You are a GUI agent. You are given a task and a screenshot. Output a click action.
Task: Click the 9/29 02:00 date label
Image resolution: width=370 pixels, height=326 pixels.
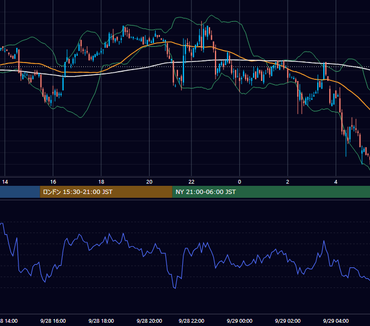[x=288, y=321]
